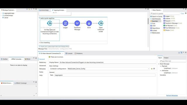The image size is (187, 105).
Task: Open the Outline tab
Action: [x=4, y=59]
